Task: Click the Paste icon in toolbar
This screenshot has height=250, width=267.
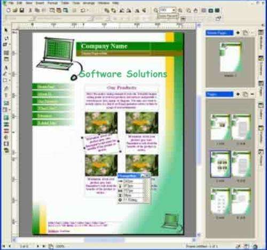Action: click(x=44, y=10)
